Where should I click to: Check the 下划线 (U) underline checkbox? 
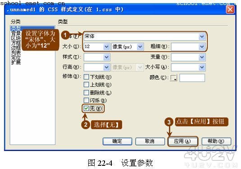[x=86, y=77]
